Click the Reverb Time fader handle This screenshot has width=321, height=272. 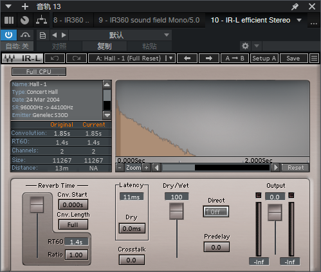click(37, 204)
